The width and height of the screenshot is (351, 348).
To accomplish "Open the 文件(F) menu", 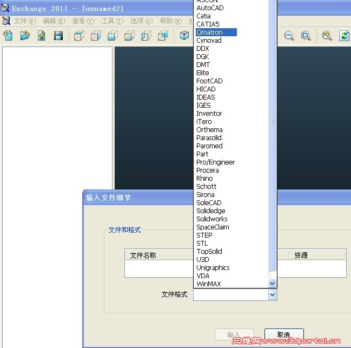I will (25, 21).
